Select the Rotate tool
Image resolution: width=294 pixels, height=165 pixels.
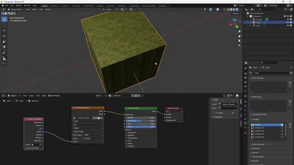click(4, 36)
